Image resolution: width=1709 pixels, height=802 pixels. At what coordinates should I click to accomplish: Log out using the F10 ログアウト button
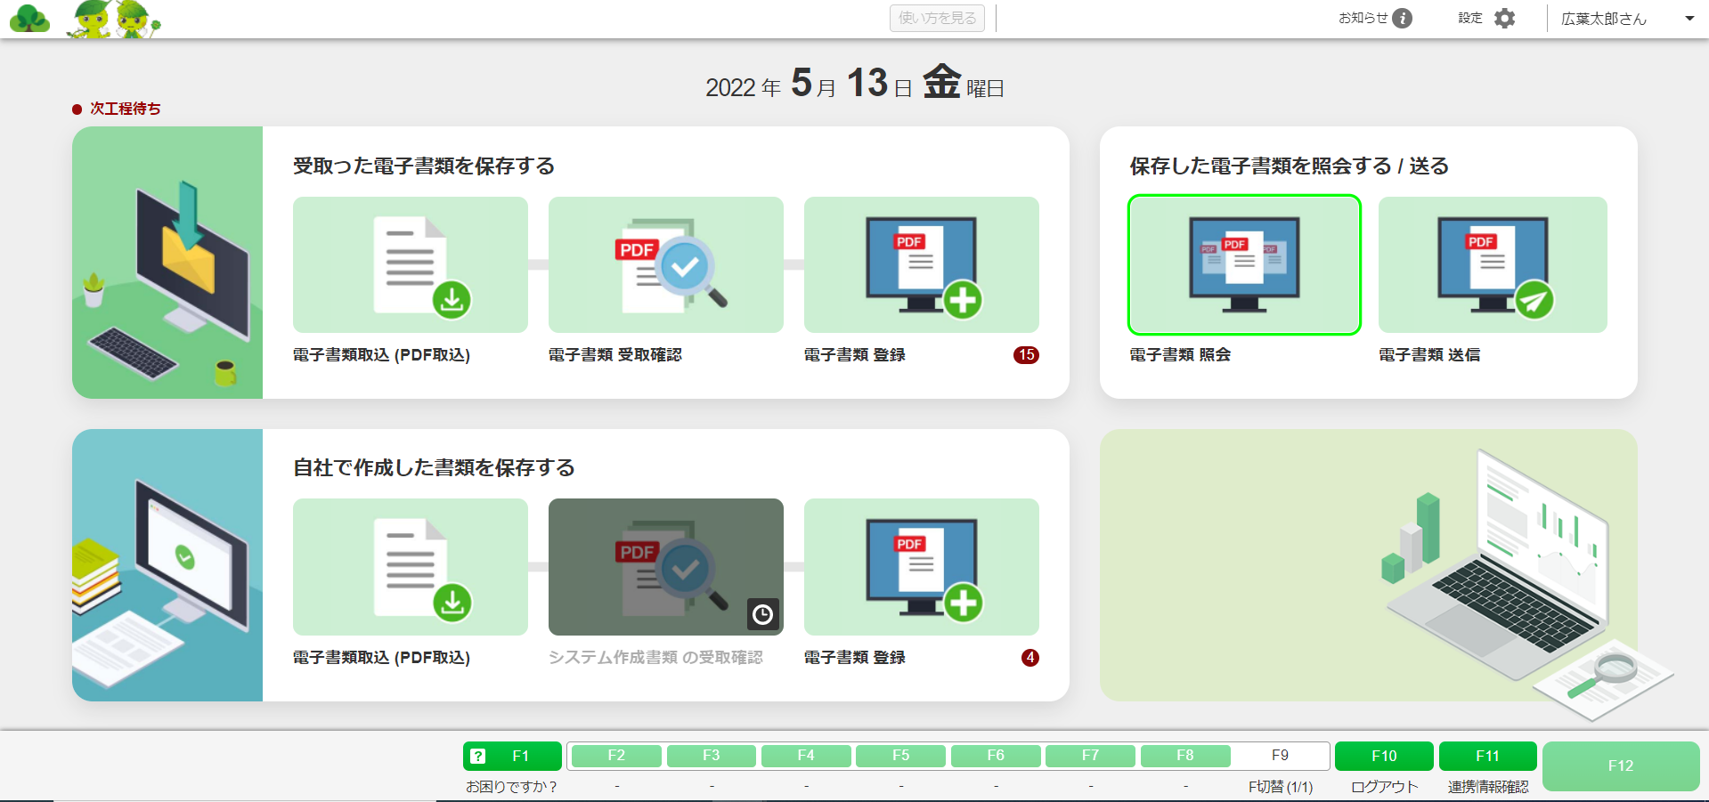(x=1384, y=755)
